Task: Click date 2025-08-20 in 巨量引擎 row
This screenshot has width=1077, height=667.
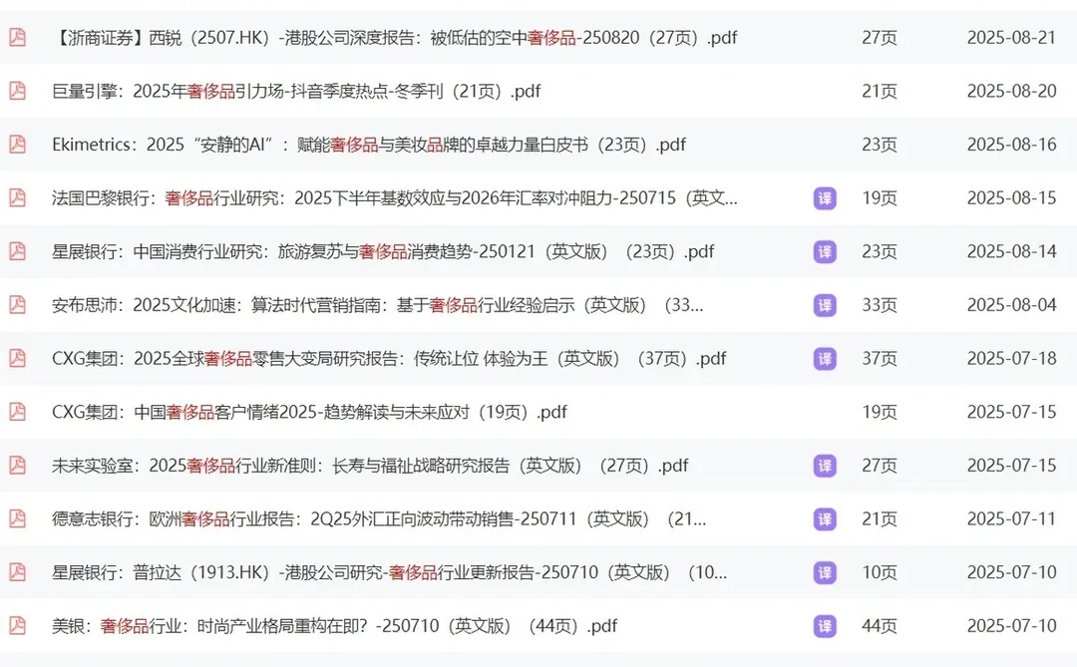Action: [1011, 91]
